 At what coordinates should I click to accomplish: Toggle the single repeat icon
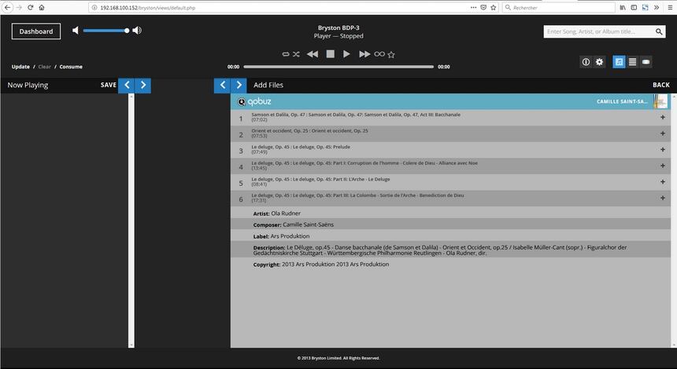coord(286,54)
